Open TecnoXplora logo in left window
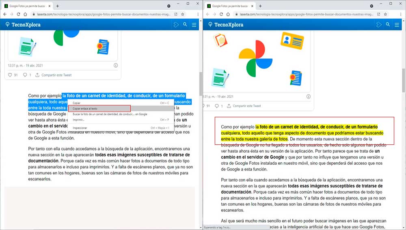The height and width of the screenshot is (230, 406). click(x=23, y=25)
